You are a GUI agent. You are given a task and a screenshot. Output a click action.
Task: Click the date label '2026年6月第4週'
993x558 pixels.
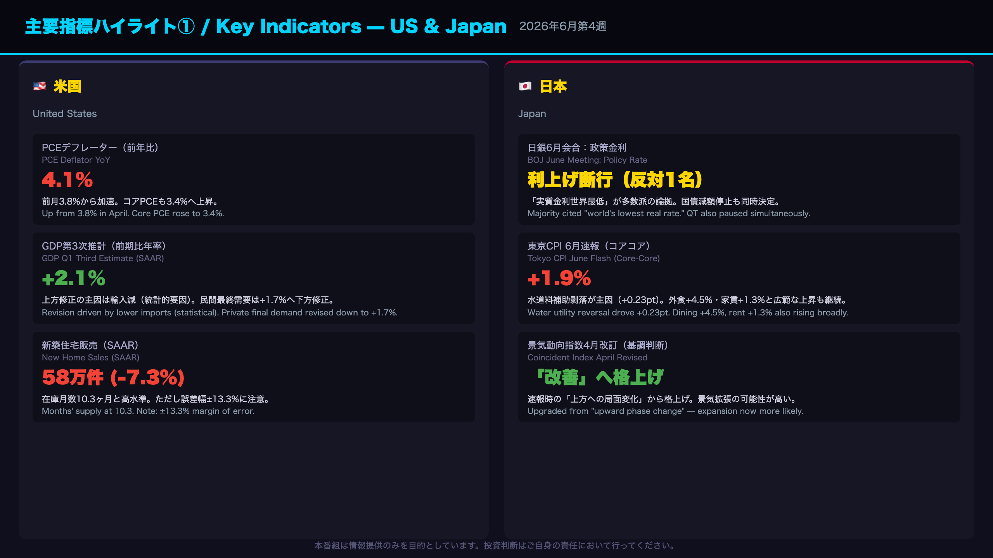click(x=562, y=26)
